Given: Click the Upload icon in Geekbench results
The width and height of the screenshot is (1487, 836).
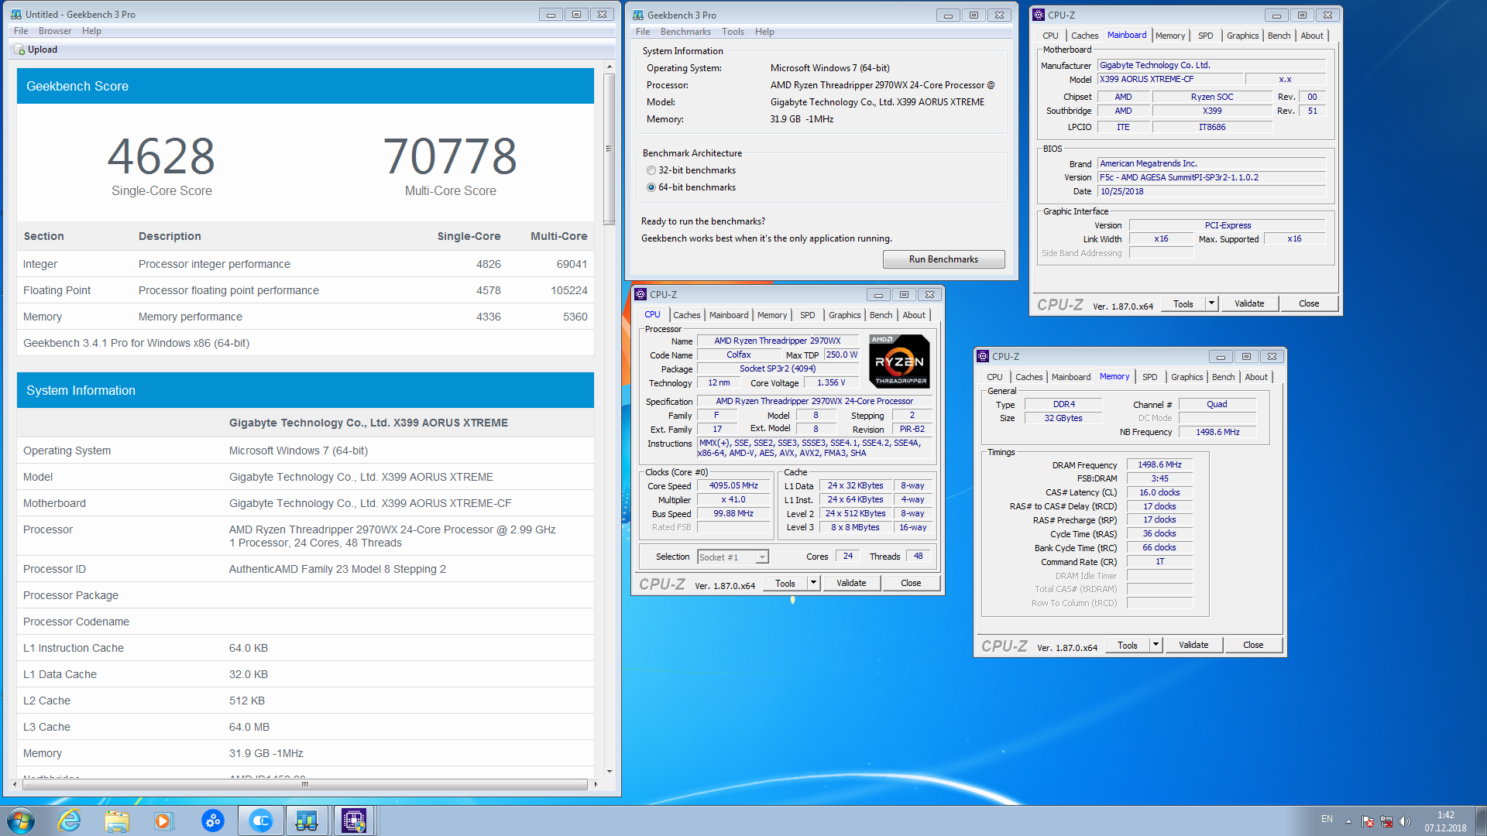Looking at the screenshot, I should coord(19,50).
